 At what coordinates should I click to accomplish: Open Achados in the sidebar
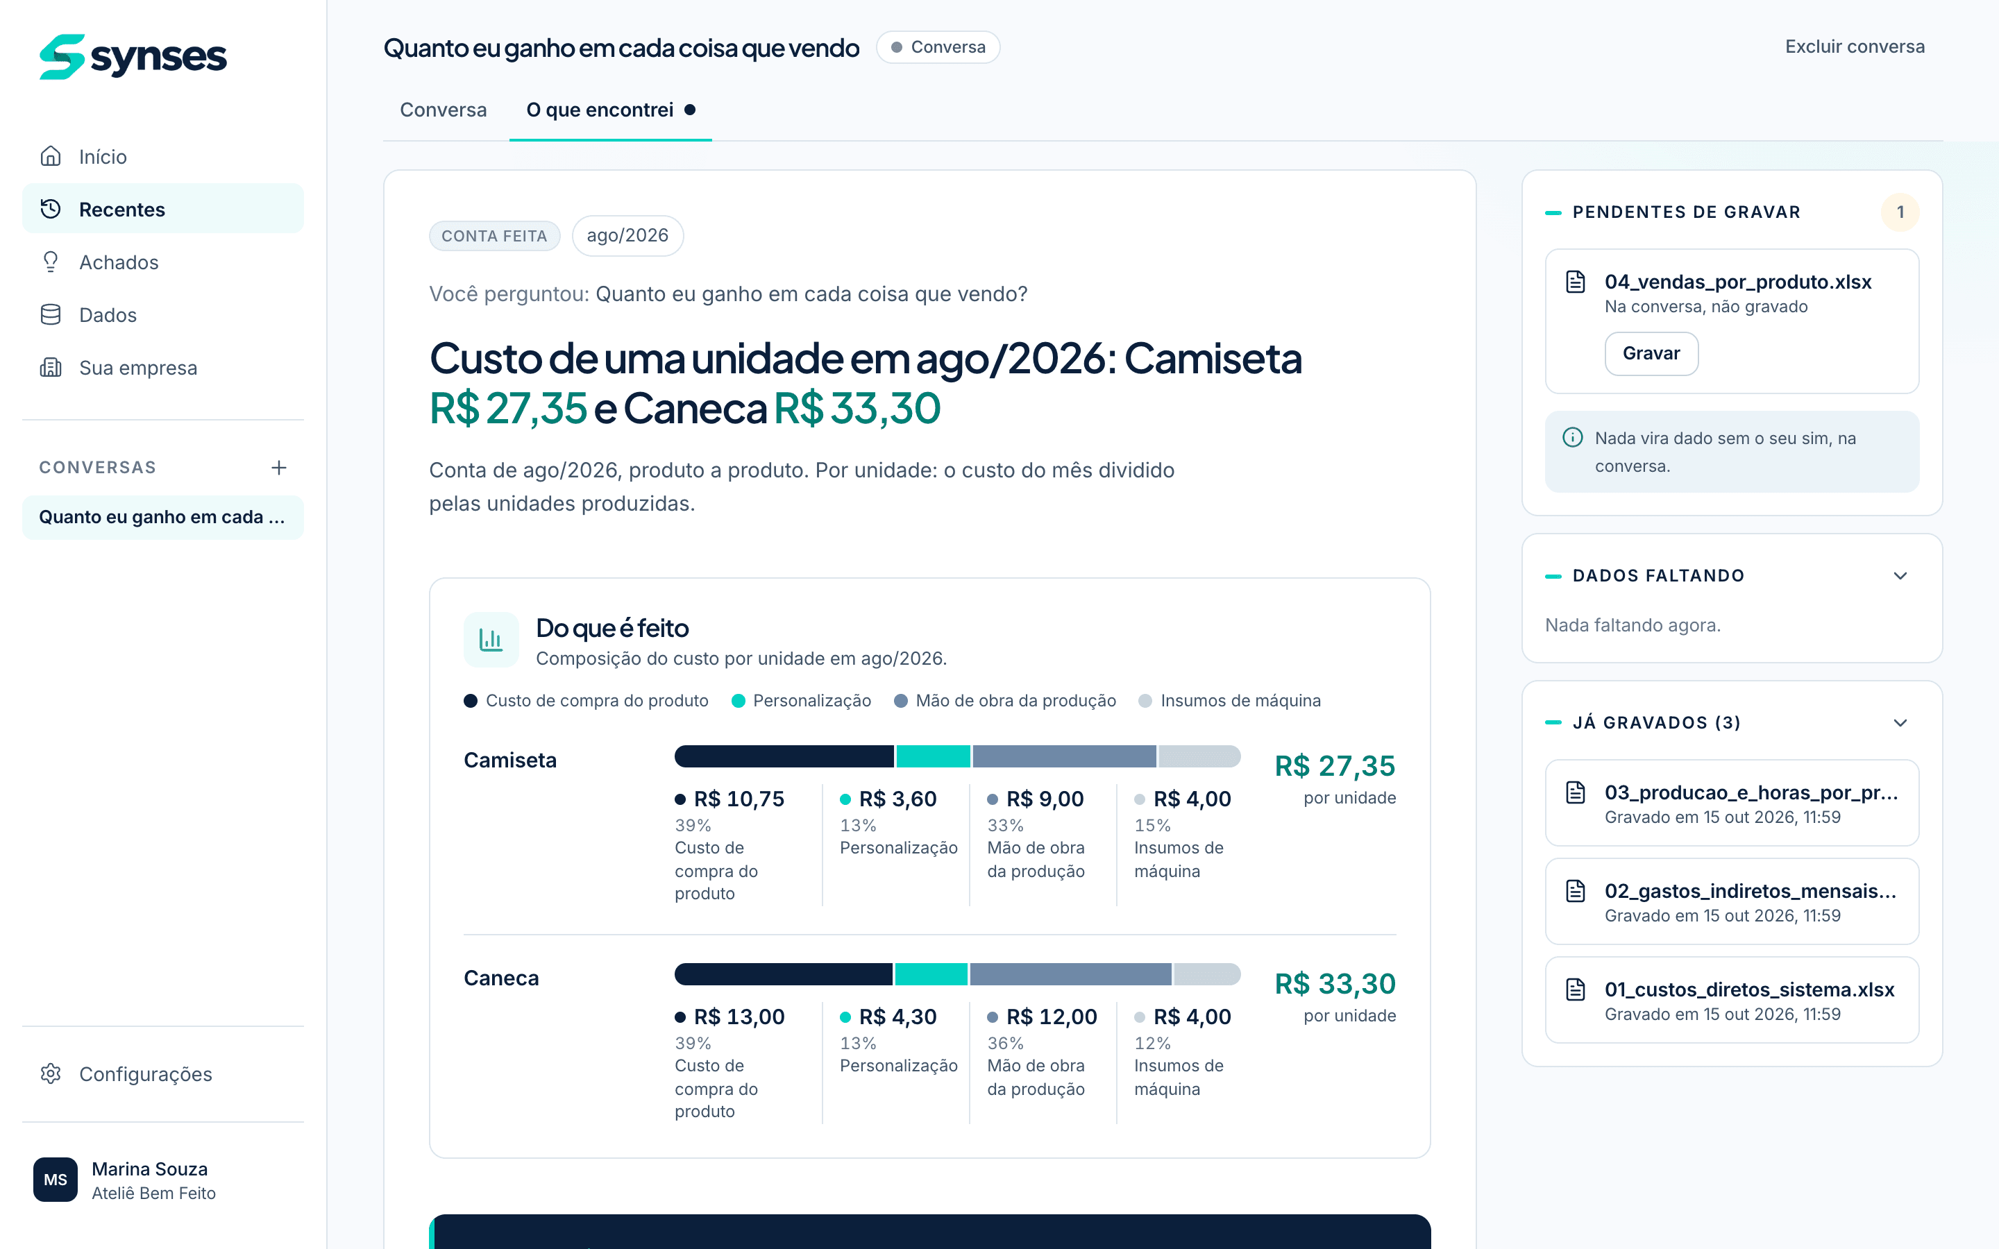coord(162,262)
